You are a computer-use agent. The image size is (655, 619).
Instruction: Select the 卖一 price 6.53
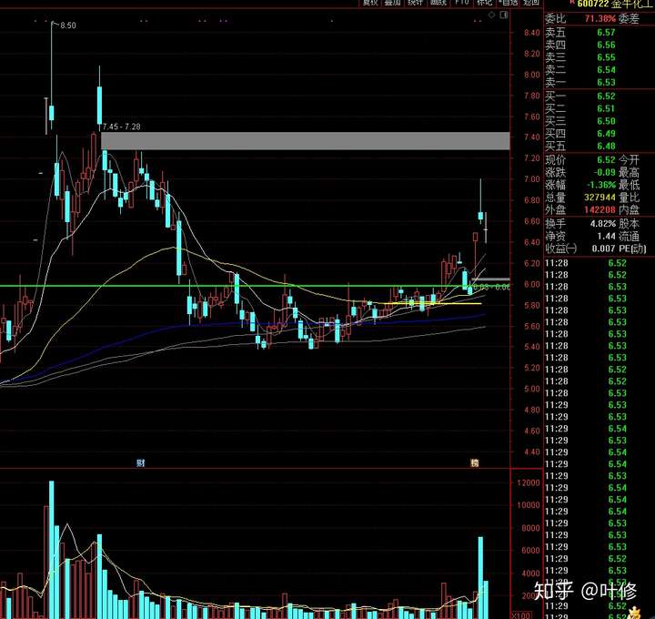pyautogui.click(x=606, y=82)
